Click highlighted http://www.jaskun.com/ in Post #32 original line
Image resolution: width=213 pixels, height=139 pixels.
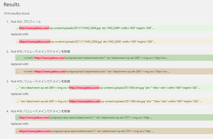point(34,28)
